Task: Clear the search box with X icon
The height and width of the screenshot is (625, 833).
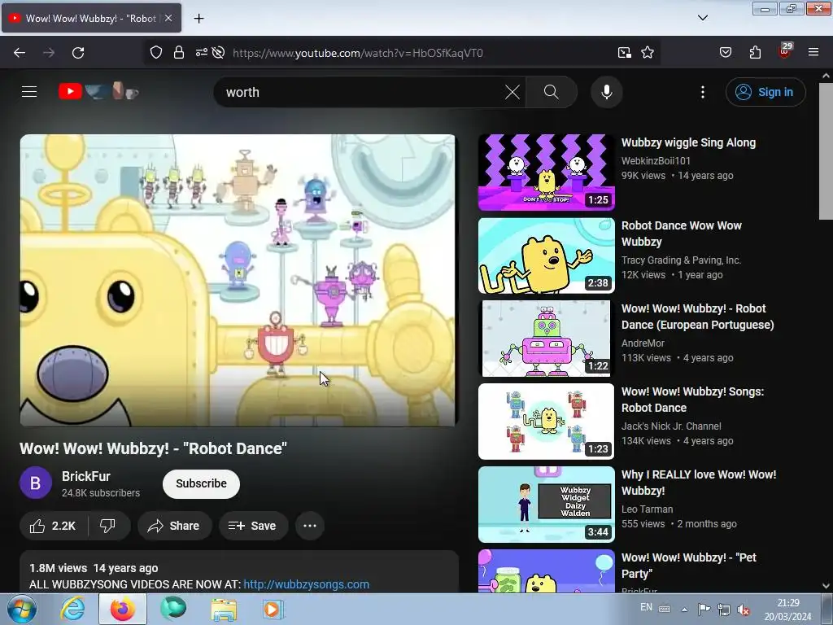Action: 512,92
